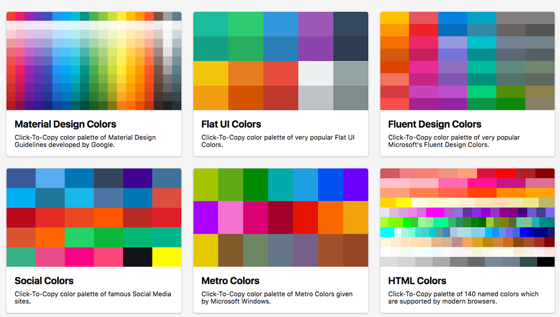Viewport: 560px width, 317px height.
Task: Pick the top-row blue swatch in Flat UI Colors
Action: pos(281,24)
